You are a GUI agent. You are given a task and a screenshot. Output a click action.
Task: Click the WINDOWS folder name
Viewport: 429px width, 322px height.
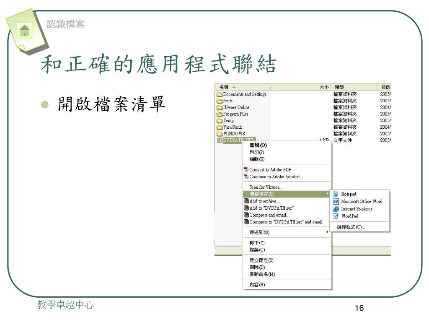pyautogui.click(x=234, y=134)
